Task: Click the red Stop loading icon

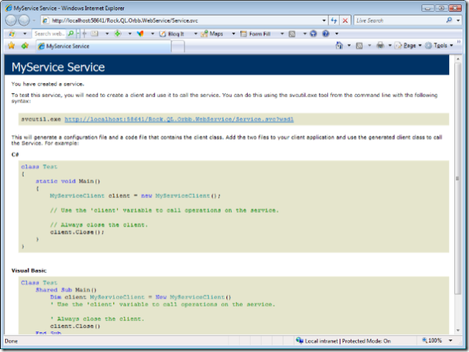Action: tap(345, 21)
